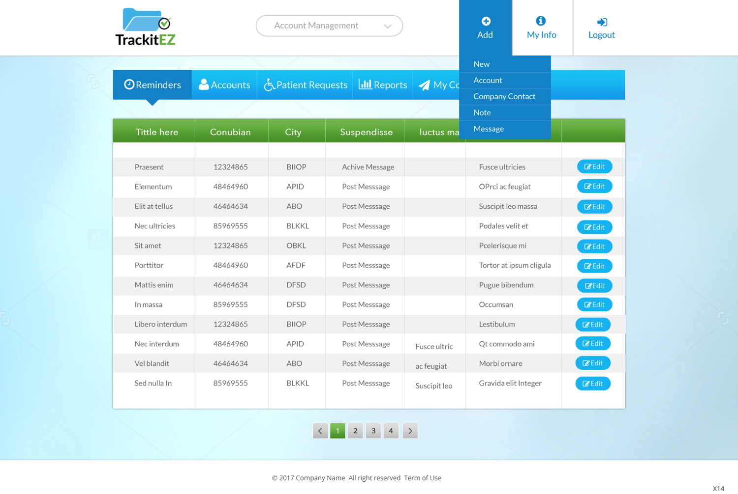738x494 pixels.
Task: Choose Message in the Add menu
Action: tap(489, 129)
